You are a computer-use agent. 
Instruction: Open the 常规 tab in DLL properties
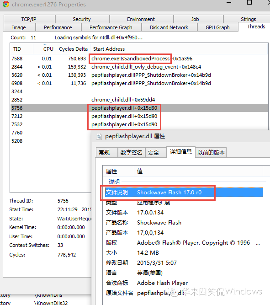[106, 153]
